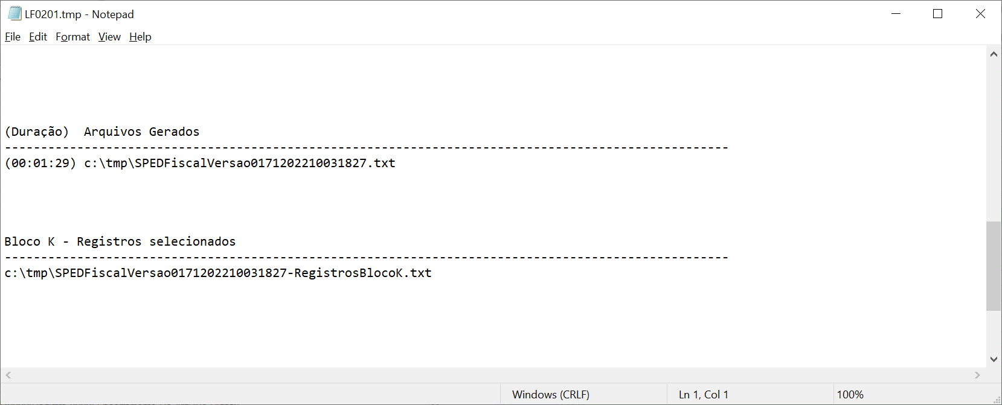Click the horizontal scroll left arrow
Screen dimensions: 1002x405
(8, 375)
